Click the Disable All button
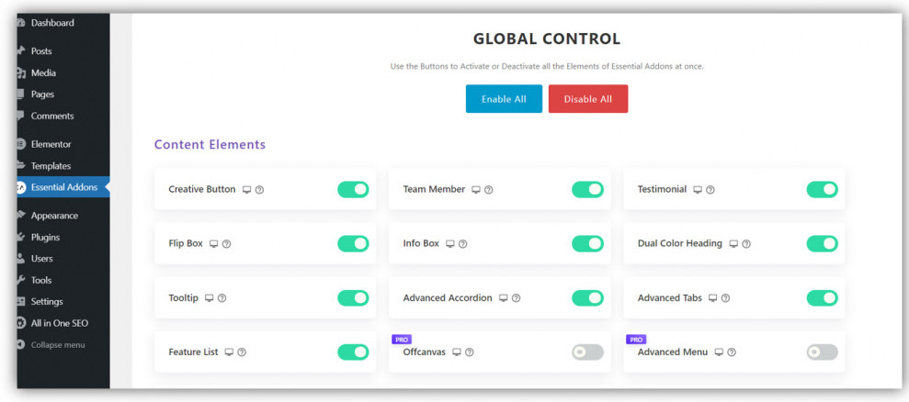909x402 pixels. (588, 99)
